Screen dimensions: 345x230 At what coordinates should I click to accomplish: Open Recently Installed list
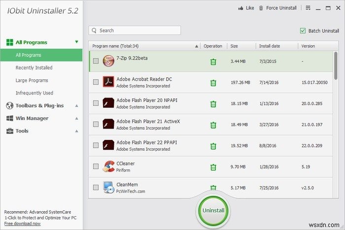pyautogui.click(x=34, y=68)
